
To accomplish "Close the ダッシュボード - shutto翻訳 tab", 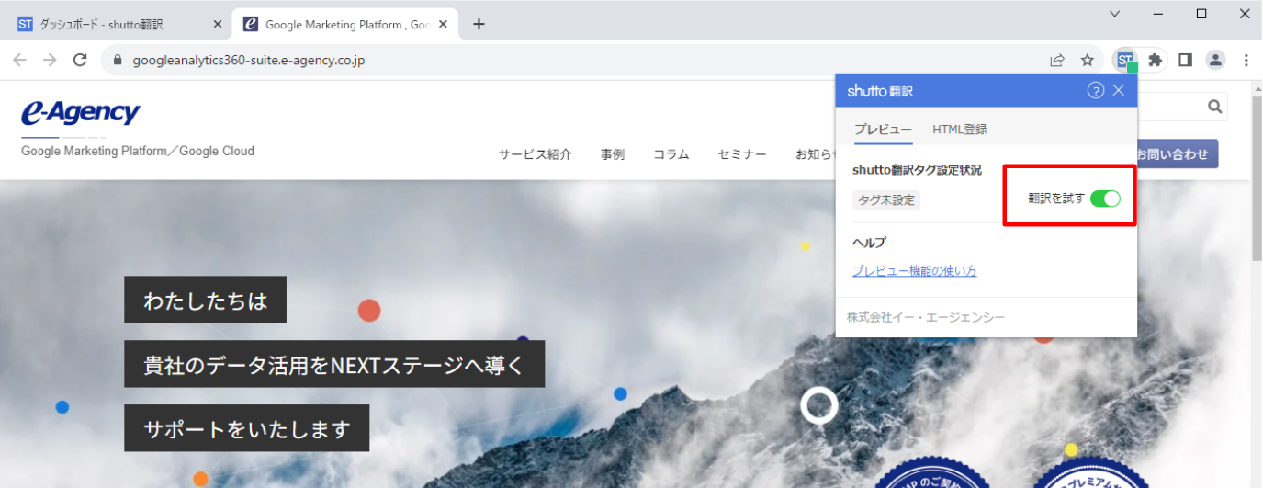I will [218, 25].
